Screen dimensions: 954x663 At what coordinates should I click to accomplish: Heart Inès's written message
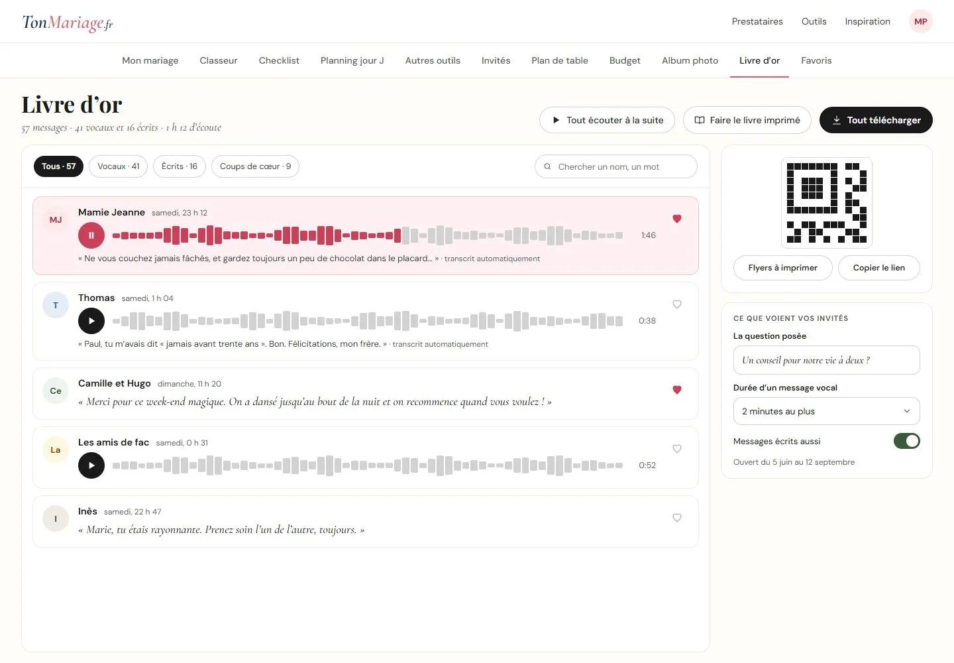[677, 518]
